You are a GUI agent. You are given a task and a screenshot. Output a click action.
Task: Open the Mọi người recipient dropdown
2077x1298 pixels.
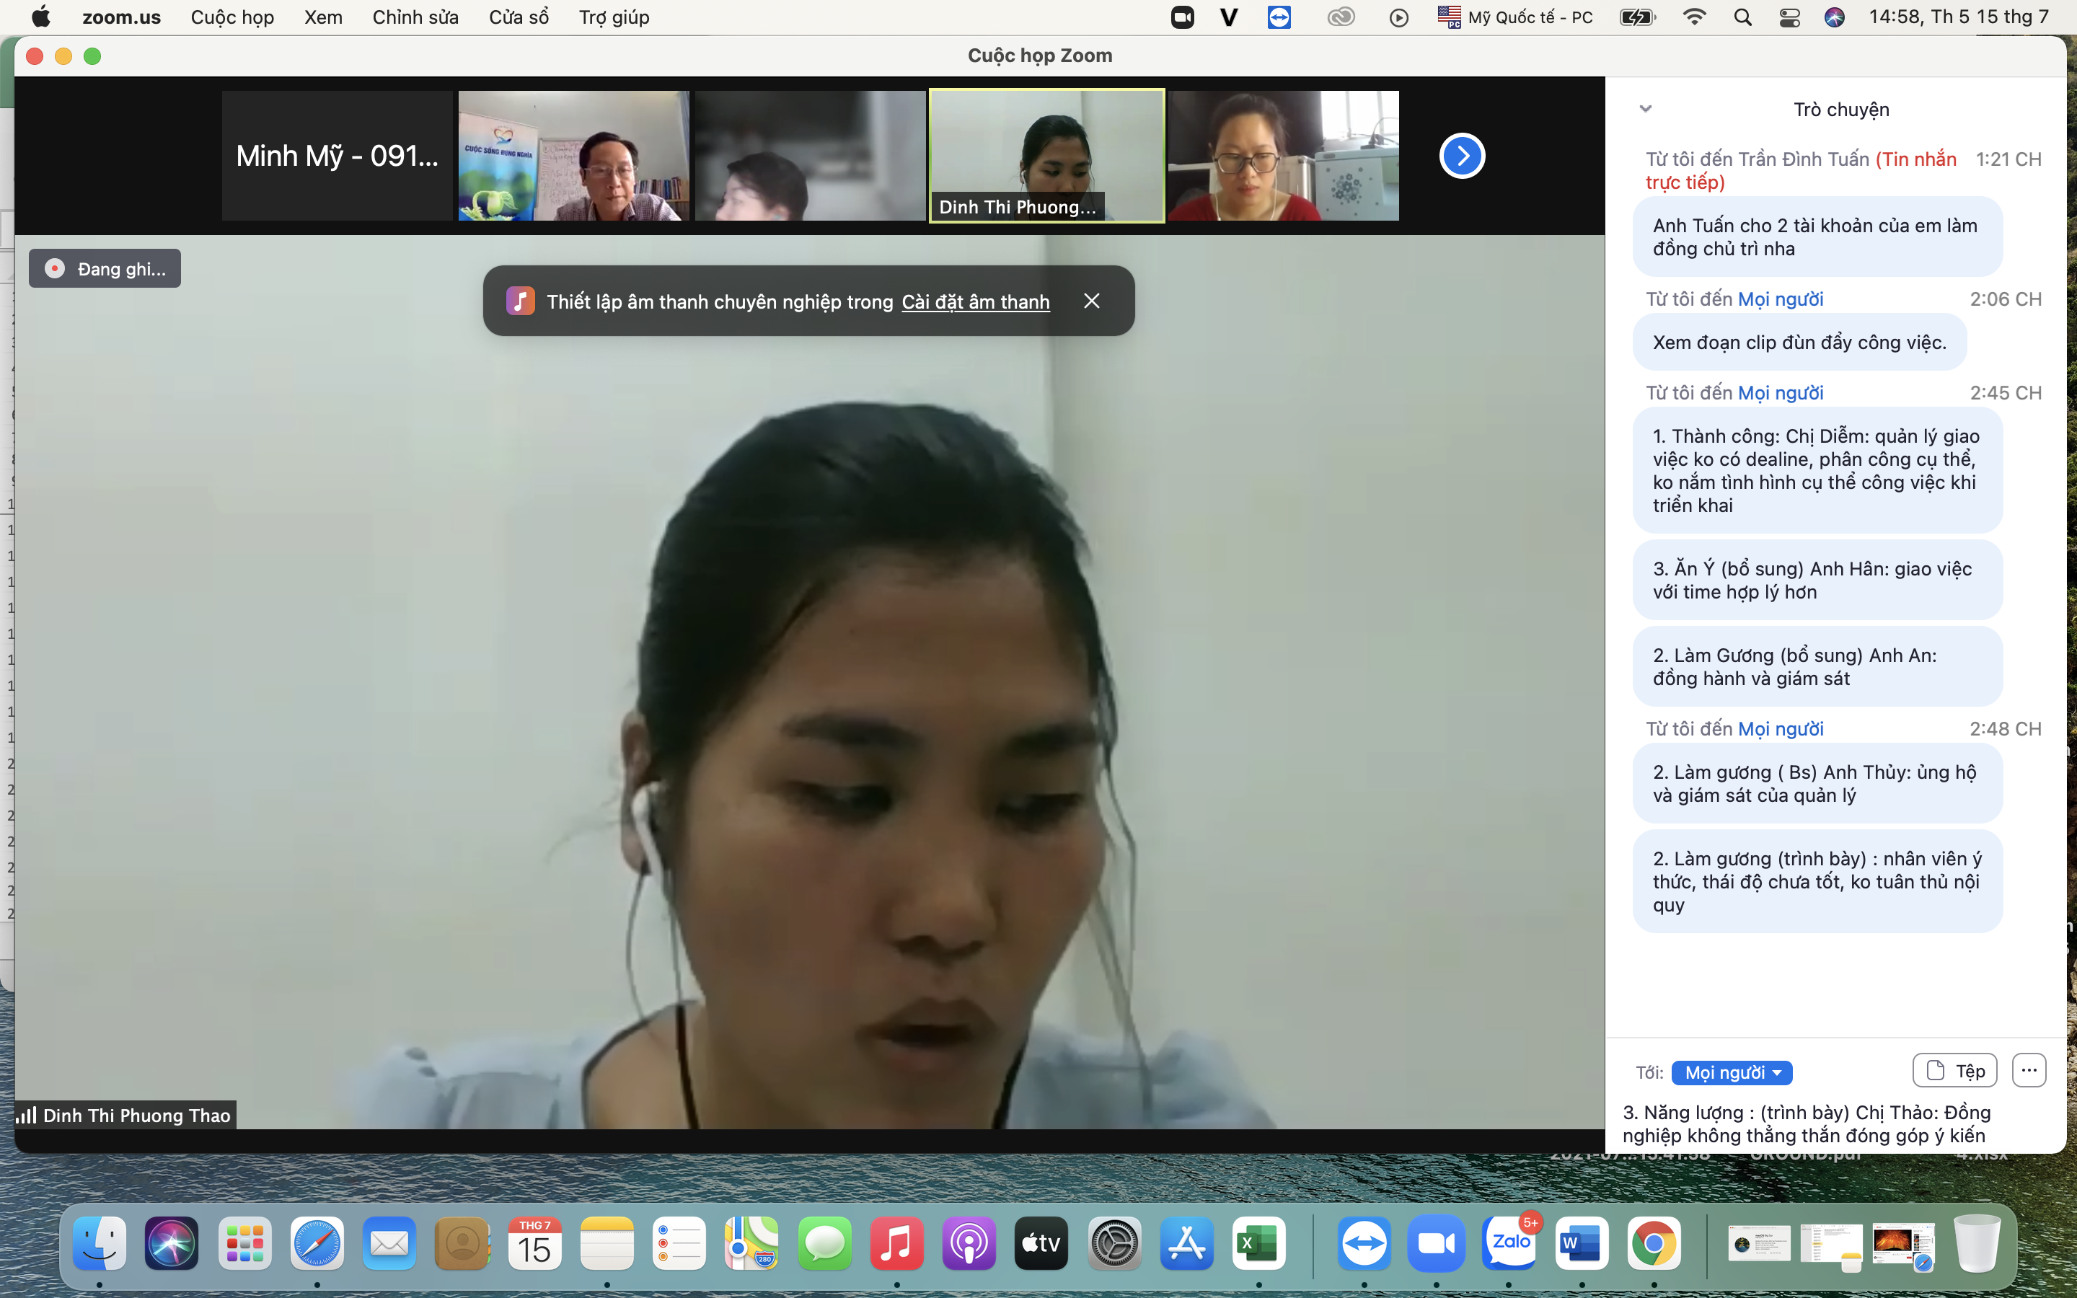point(1731,1072)
